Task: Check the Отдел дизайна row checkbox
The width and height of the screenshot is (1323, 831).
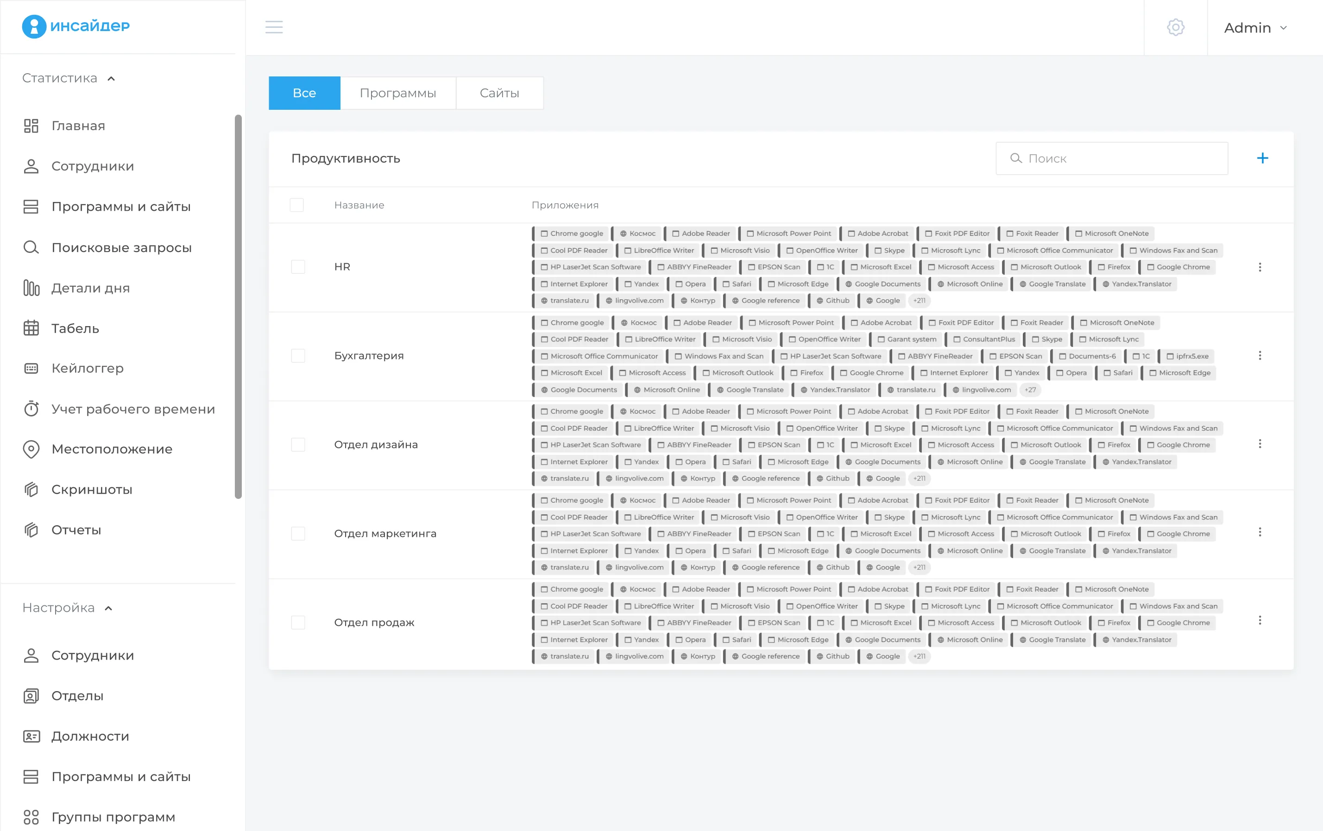Action: tap(298, 444)
